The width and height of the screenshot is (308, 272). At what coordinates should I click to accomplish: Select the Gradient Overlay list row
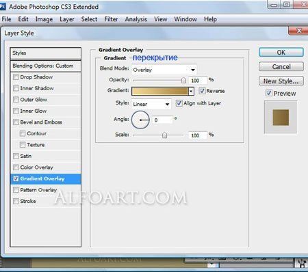click(46, 179)
